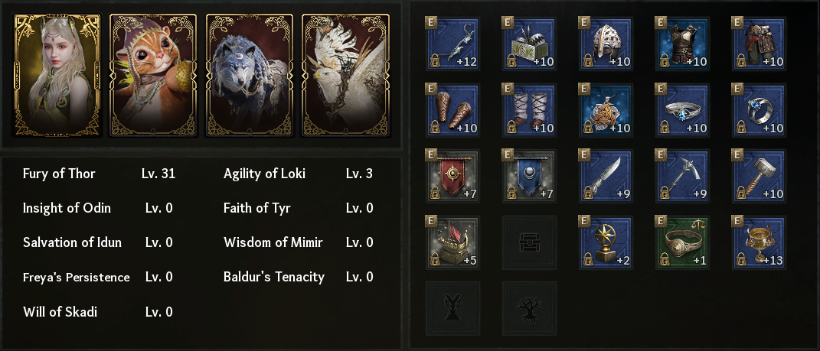Pick the white bird card
Viewport: 820px width, 351px height.
(345, 76)
